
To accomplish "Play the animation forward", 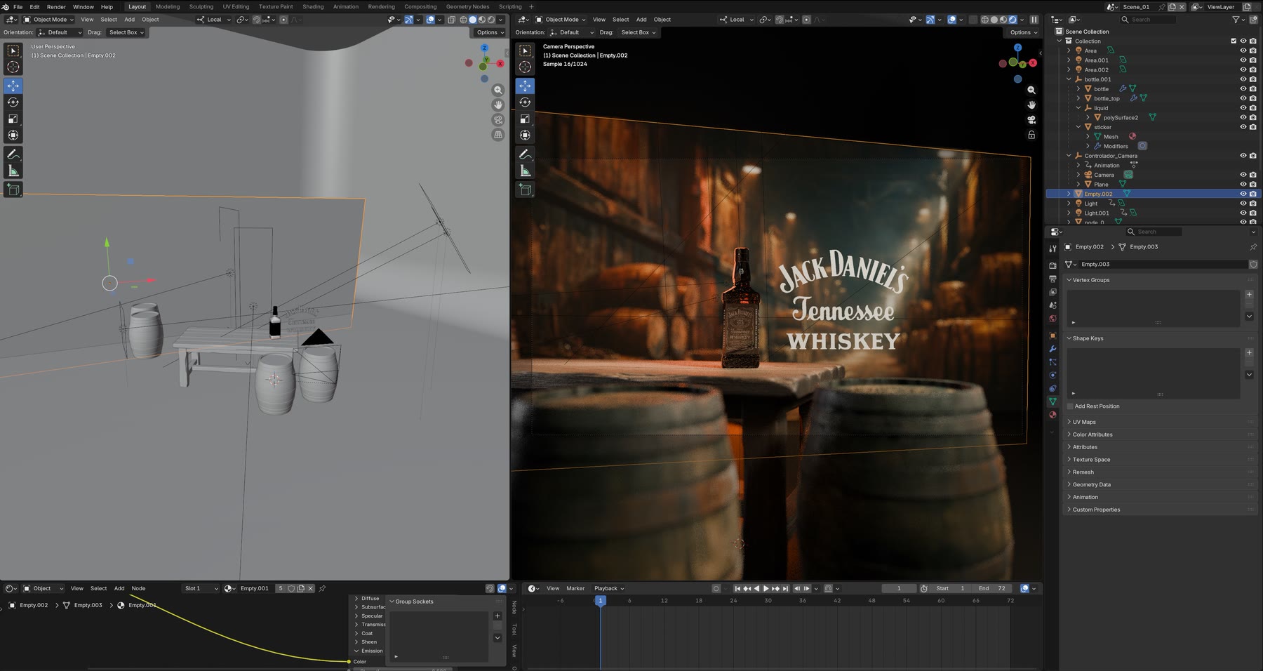I will [766, 589].
